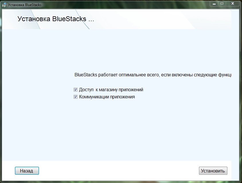Click the text "BlueStacks работает оптимальнее всего"
The image size is (242, 183).
pyautogui.click(x=117, y=75)
